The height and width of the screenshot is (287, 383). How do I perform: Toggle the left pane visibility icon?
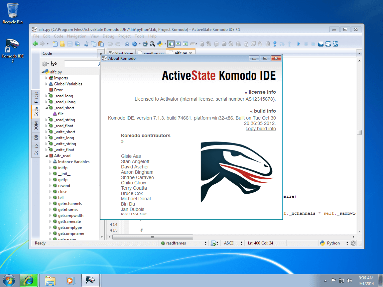point(171,44)
